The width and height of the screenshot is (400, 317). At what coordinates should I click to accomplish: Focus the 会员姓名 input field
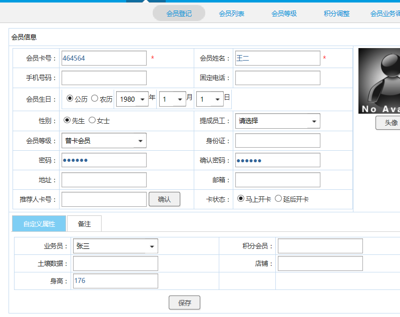pyautogui.click(x=277, y=58)
